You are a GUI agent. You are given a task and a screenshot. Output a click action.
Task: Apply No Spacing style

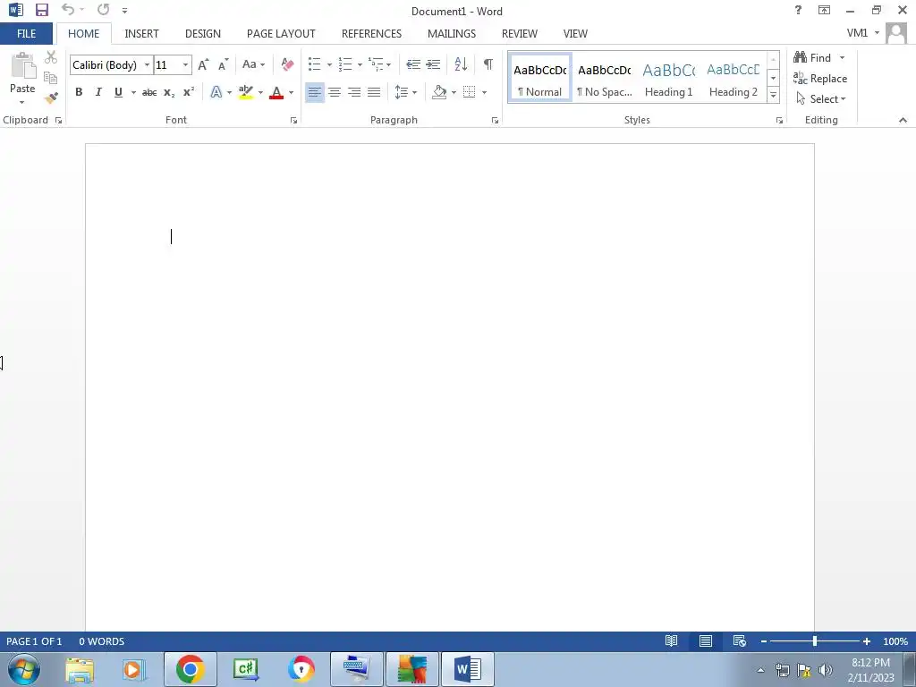click(x=605, y=79)
